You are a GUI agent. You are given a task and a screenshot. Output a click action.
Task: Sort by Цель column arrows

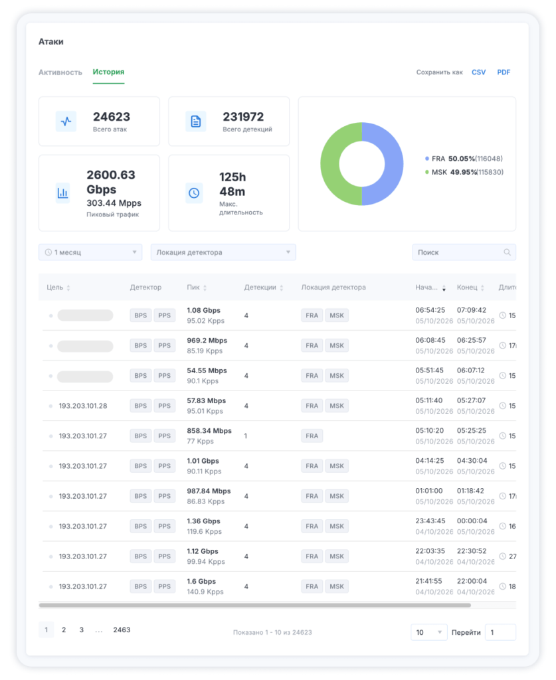click(x=68, y=288)
